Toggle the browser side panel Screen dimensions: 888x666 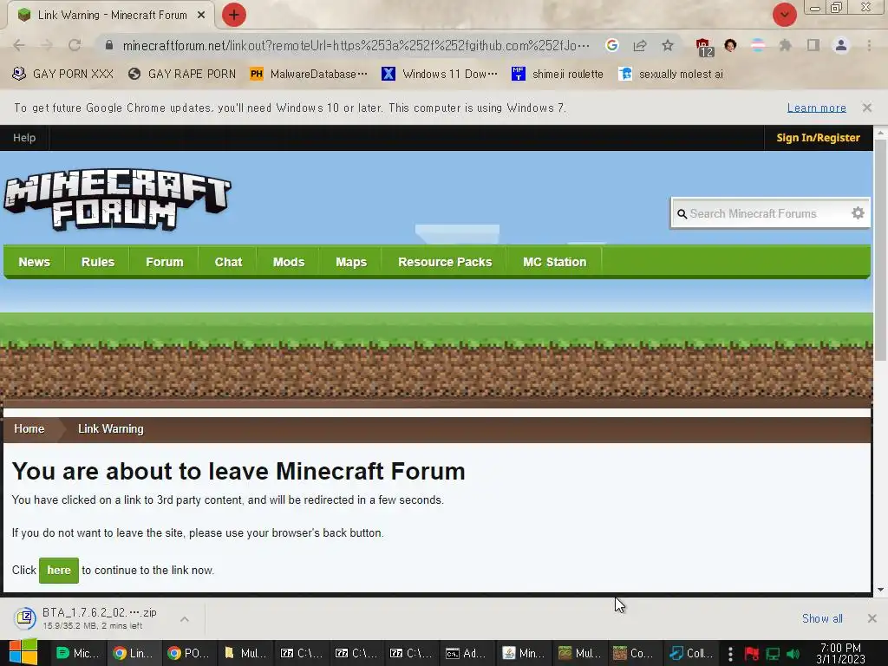tap(813, 45)
